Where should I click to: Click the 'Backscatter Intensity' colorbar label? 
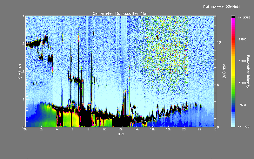pos(248,72)
